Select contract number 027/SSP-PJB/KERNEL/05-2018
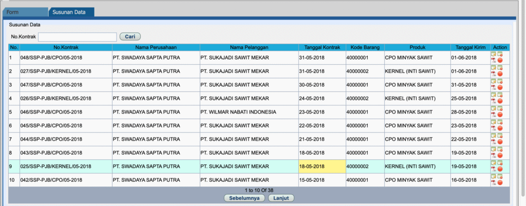Screen dimensions: 526x206 point(55,71)
